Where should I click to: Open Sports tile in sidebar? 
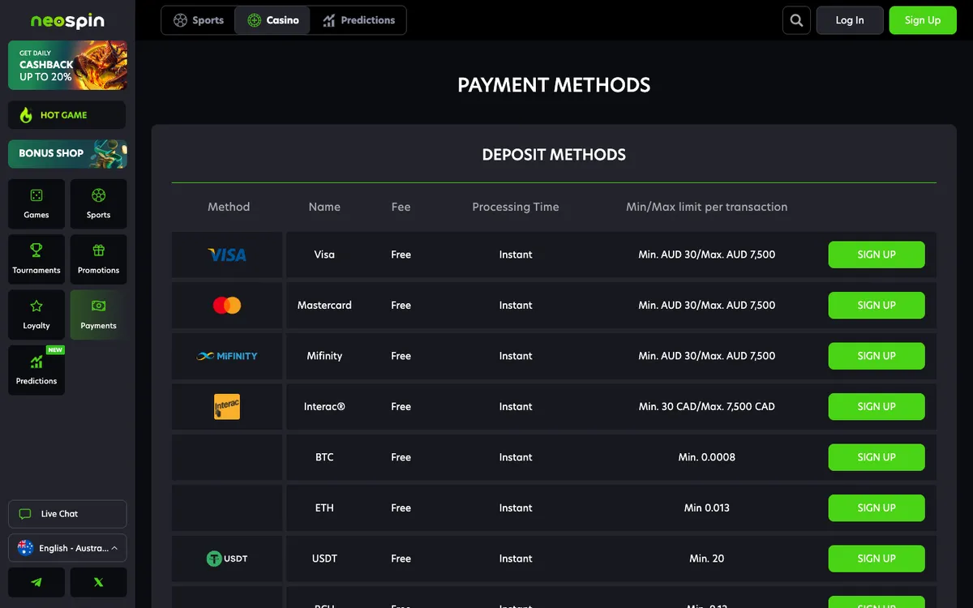98,203
